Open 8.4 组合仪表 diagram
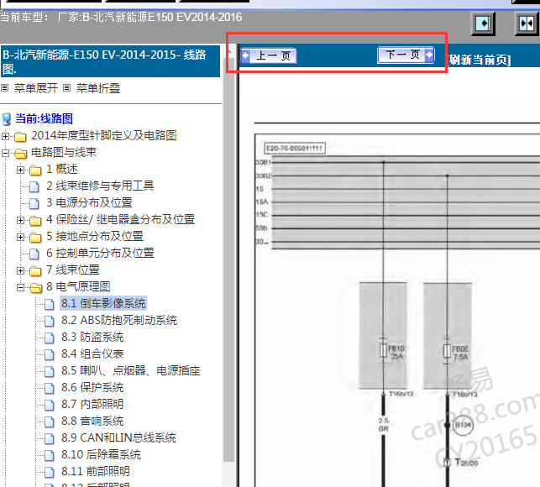Viewport: 540px width, 487px height. (x=92, y=354)
